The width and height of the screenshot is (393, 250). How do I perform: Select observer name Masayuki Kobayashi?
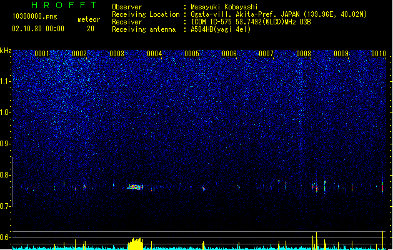tap(224, 7)
